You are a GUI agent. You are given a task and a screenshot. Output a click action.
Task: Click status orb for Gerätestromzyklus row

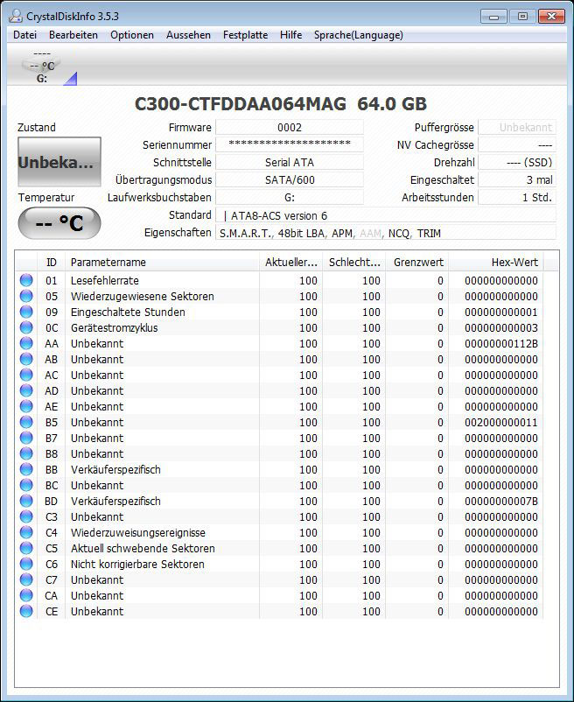click(x=26, y=327)
